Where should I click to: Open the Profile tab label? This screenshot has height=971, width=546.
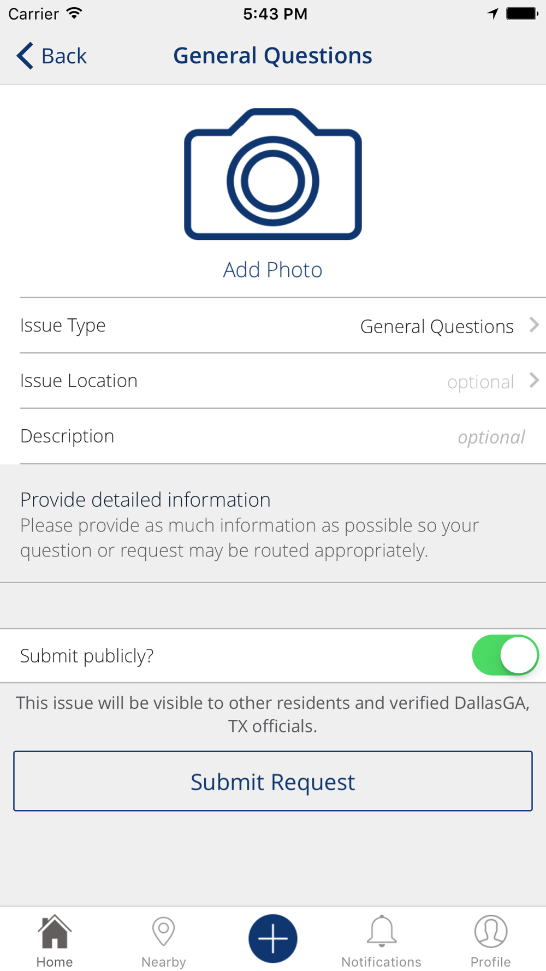490,962
